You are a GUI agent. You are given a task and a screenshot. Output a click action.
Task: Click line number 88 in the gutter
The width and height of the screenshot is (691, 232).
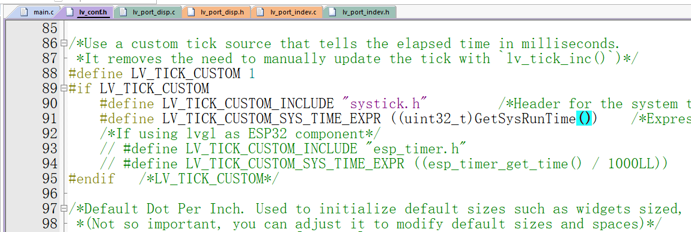(50, 73)
